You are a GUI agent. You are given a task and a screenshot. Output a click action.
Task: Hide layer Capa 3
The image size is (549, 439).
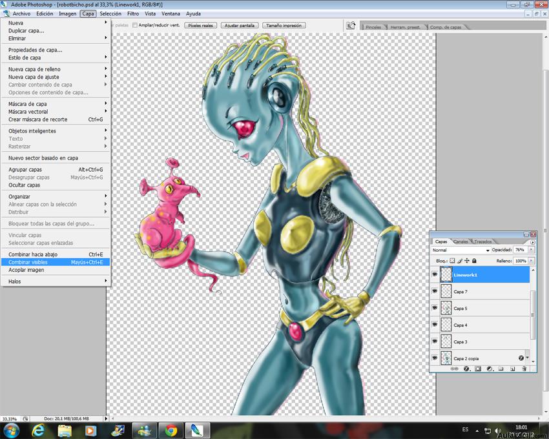pyautogui.click(x=435, y=341)
